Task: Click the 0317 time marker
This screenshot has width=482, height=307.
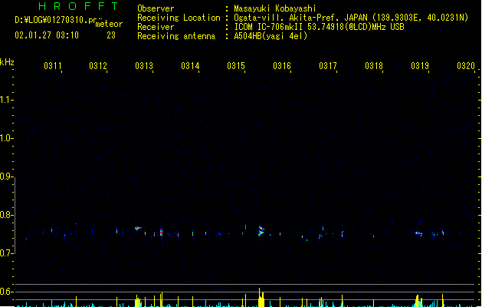Action: tap(328, 65)
